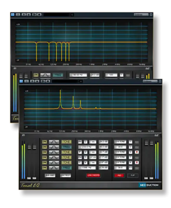Click the bandwidth field of the sixth band
The width and height of the screenshot is (171, 208).
(120, 168)
